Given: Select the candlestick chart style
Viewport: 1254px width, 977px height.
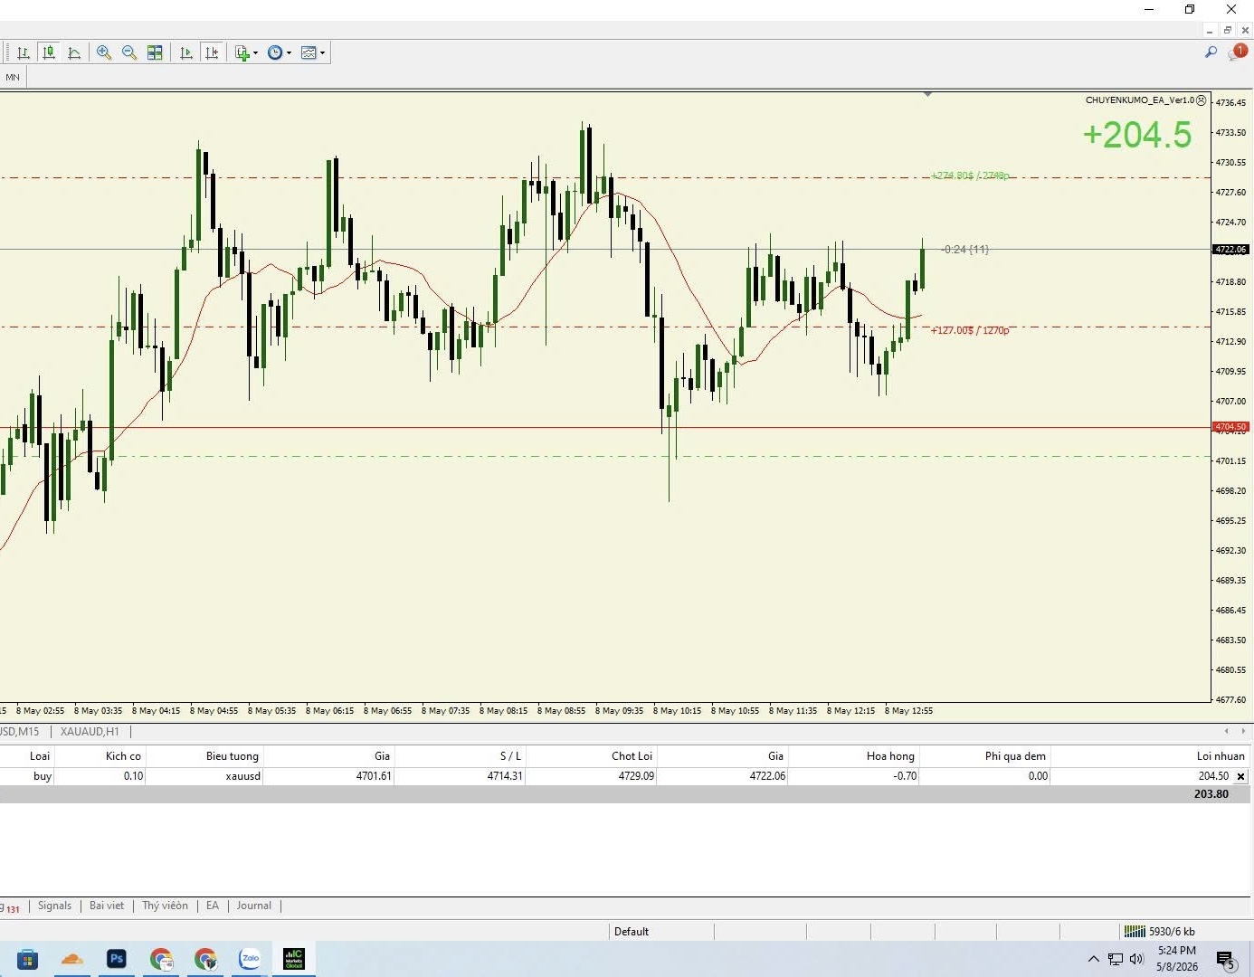Looking at the screenshot, I should (49, 52).
